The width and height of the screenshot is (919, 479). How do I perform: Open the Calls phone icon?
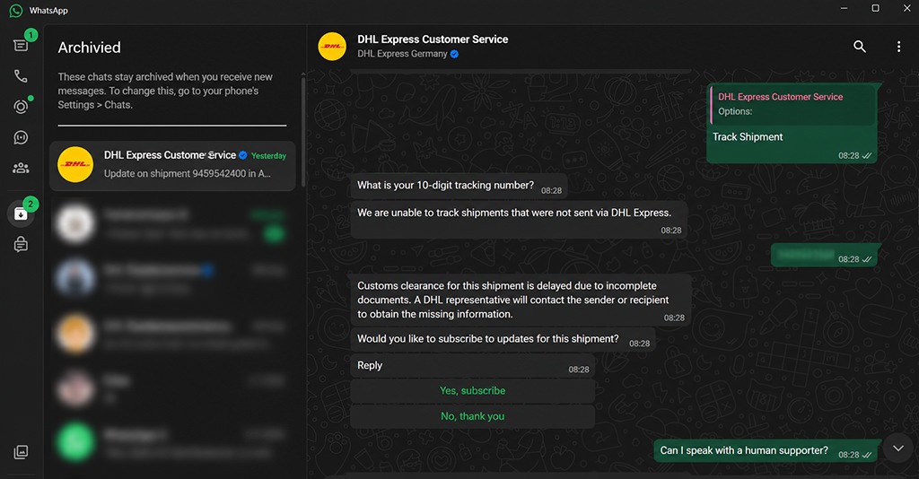21,76
